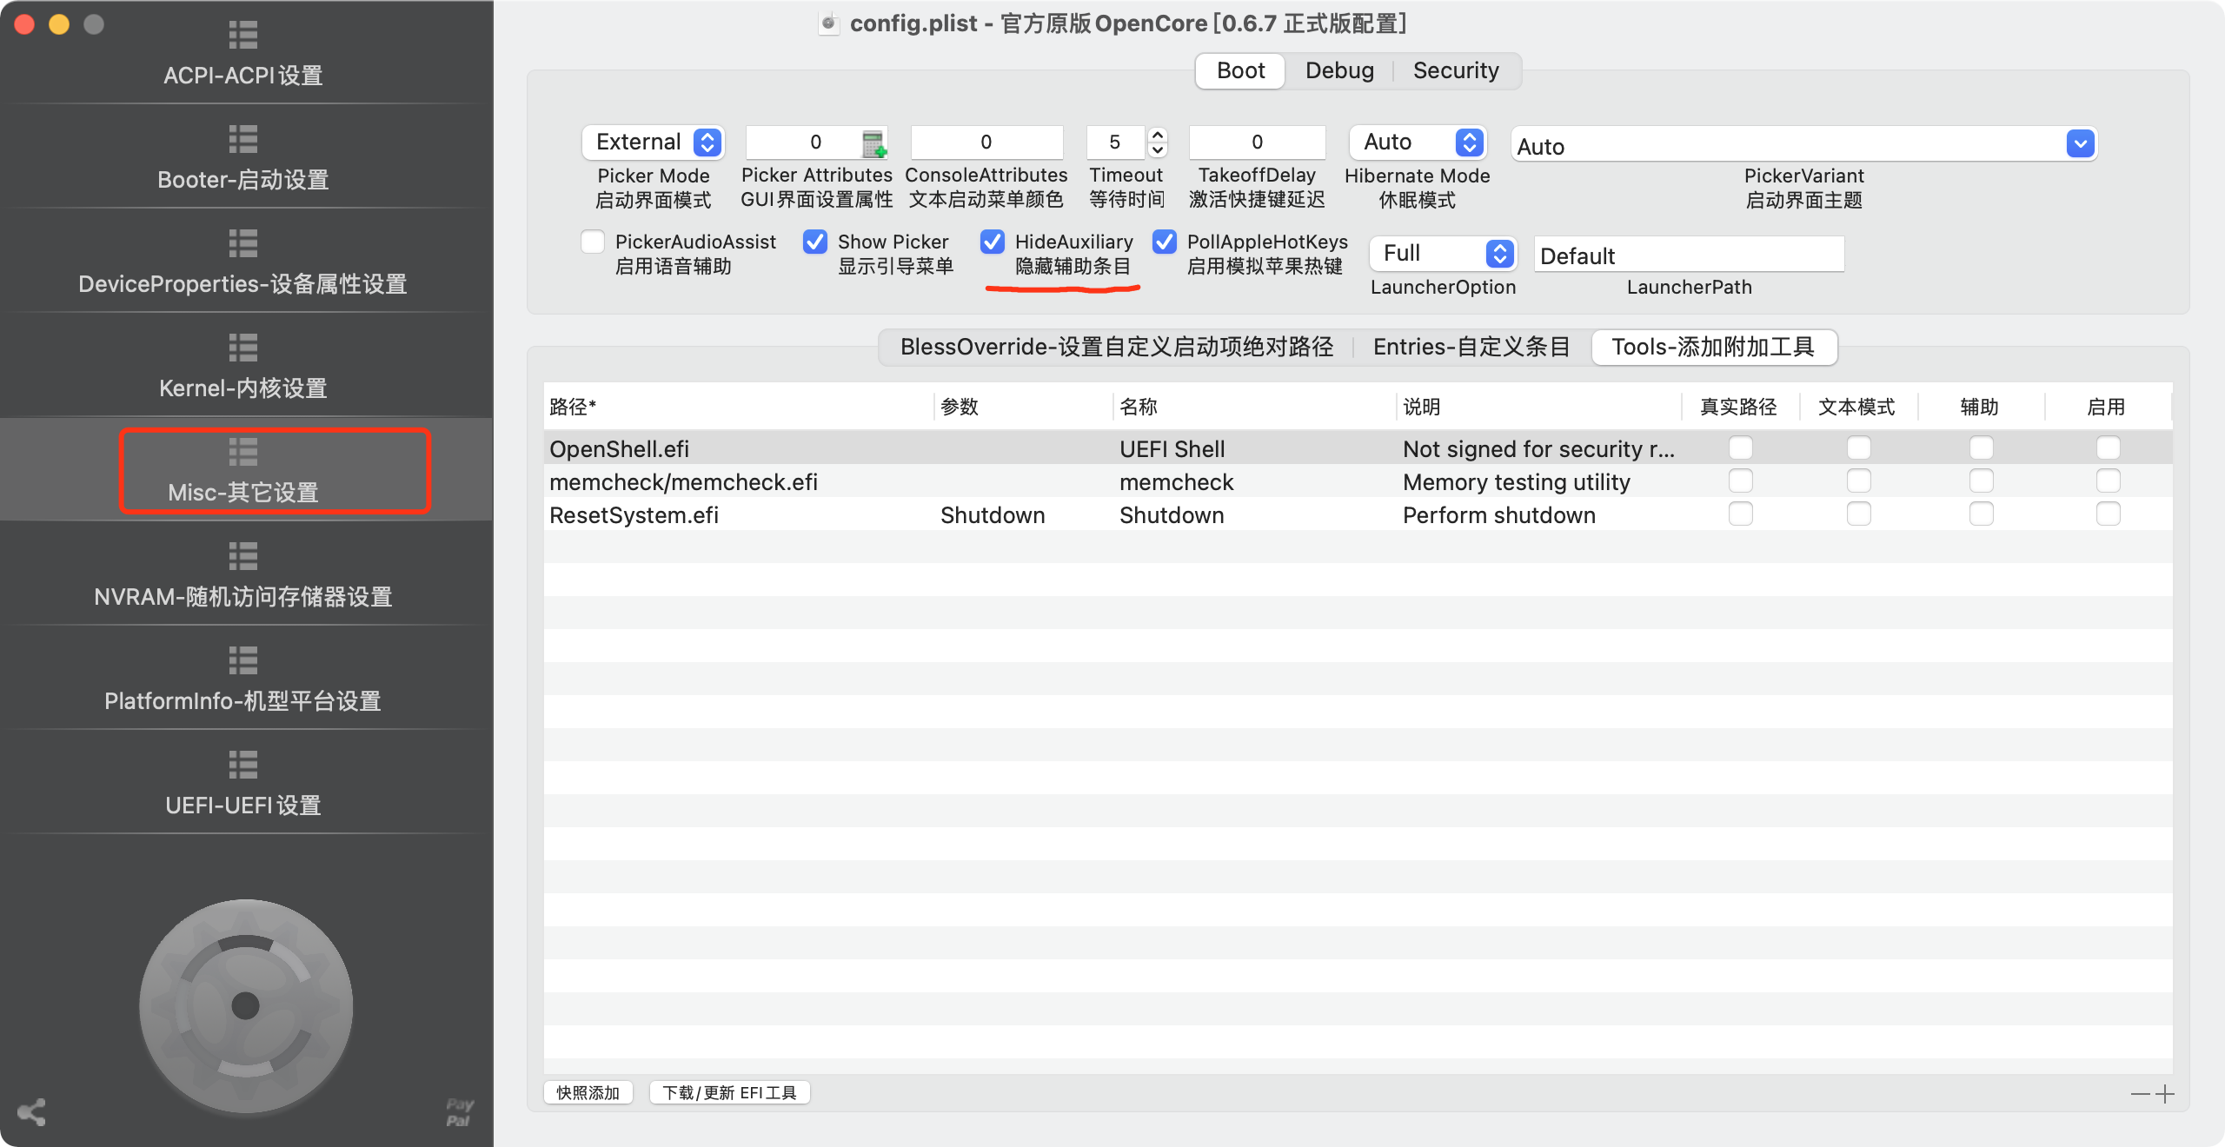This screenshot has width=2225, height=1147.
Task: Select the Tools additional tools tab
Action: (x=1713, y=347)
